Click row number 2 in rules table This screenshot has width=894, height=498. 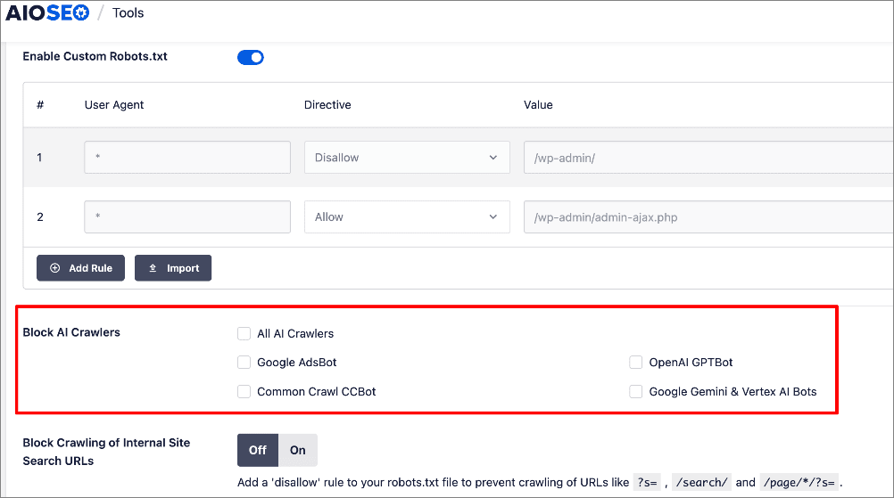(40, 216)
